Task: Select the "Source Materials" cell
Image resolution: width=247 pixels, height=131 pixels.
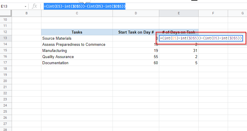Action: tap(77, 38)
